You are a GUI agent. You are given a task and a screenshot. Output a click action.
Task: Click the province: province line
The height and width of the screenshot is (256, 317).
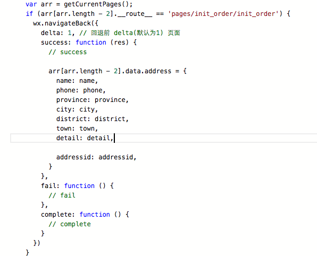93,100
